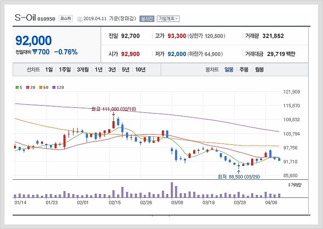Click the 상한가 120,500 text
323x229 pixels.
click(x=206, y=36)
